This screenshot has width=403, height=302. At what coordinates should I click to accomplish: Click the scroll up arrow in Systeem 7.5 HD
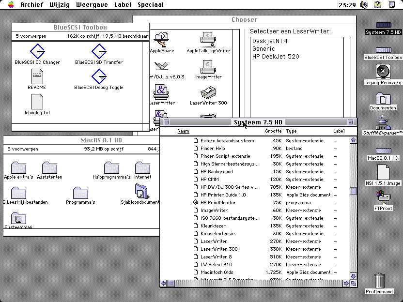[x=353, y=140]
